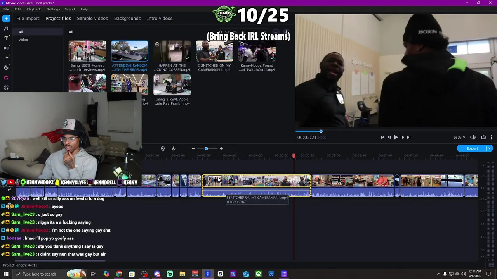Open Outlook from the taskbar
Image resolution: width=497 pixels, height=279 pixels.
click(246, 274)
